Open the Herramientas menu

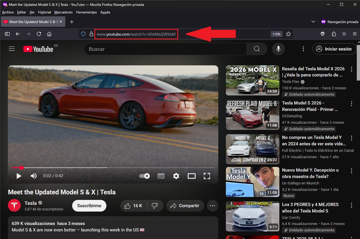coord(86,12)
